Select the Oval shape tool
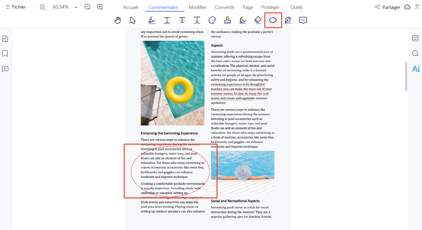The width and height of the screenshot is (422, 230). 273,20
